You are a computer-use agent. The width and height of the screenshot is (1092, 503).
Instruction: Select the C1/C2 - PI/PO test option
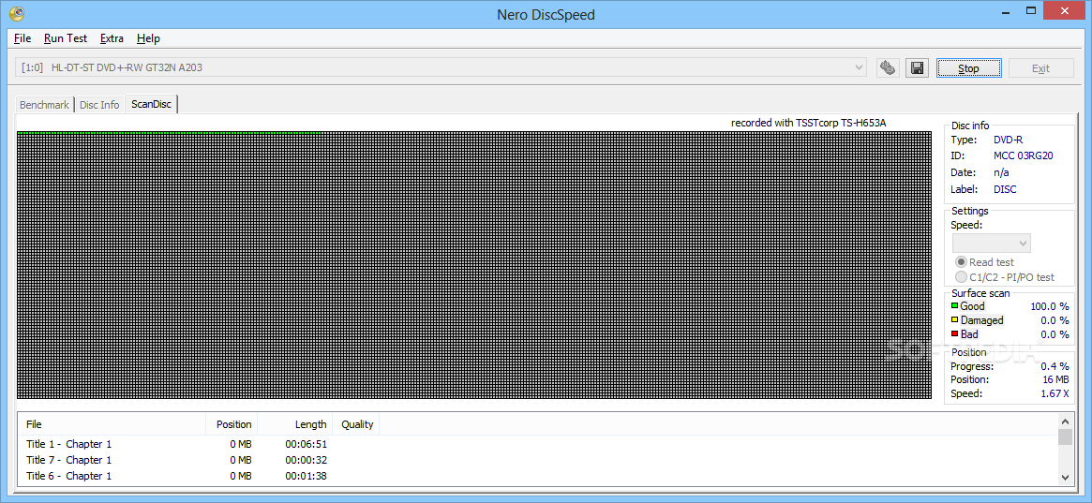[x=961, y=277]
